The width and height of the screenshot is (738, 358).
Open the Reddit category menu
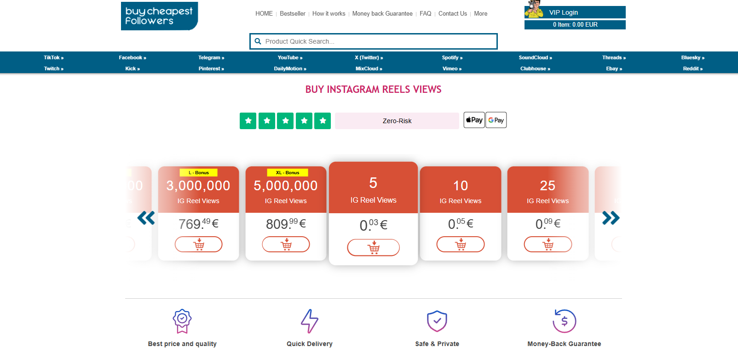click(x=693, y=68)
